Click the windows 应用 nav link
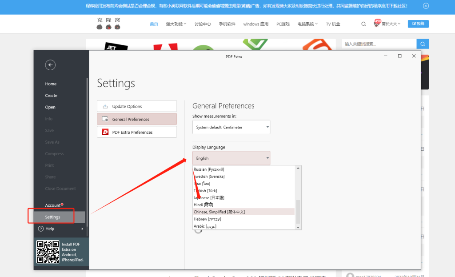Image resolution: width=455 pixels, height=277 pixels. click(255, 24)
